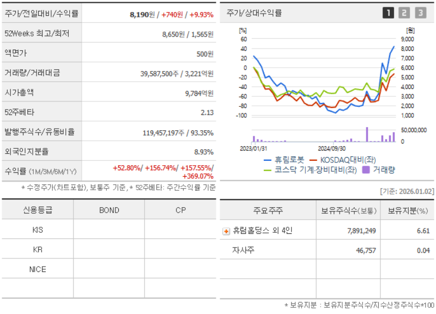Click the 52주베타 row label
This screenshot has height=314, width=436.
(19, 112)
